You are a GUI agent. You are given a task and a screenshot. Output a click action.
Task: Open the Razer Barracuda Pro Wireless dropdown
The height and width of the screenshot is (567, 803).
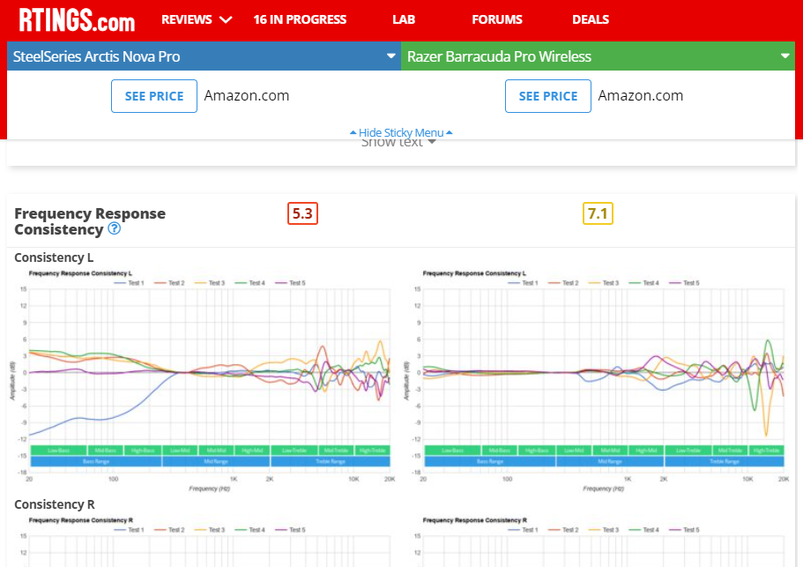[598, 56]
